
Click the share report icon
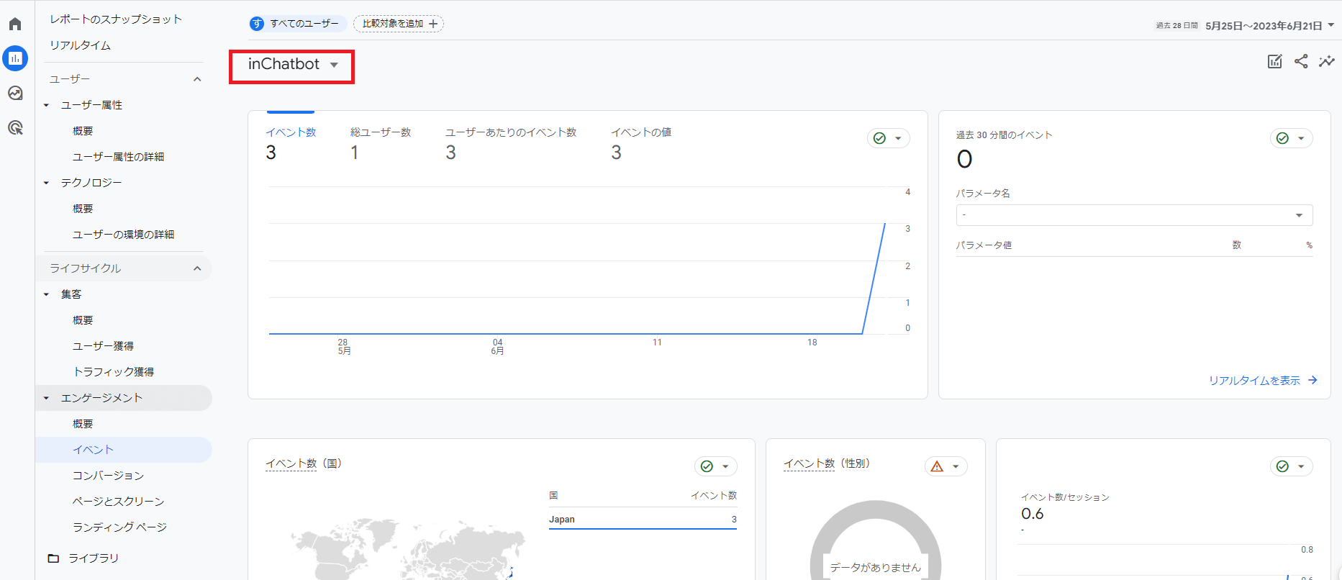[x=1301, y=61]
